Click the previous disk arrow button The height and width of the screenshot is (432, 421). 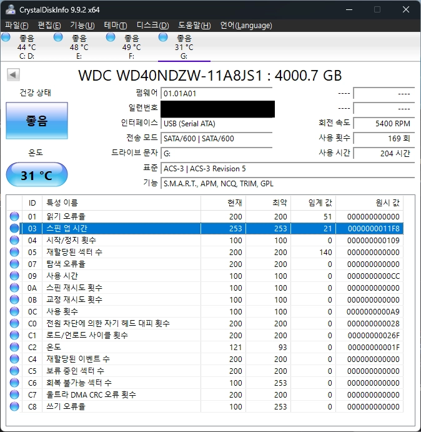coord(13,74)
